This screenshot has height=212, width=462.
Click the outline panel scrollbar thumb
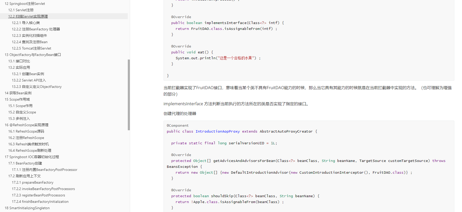pos(129,95)
